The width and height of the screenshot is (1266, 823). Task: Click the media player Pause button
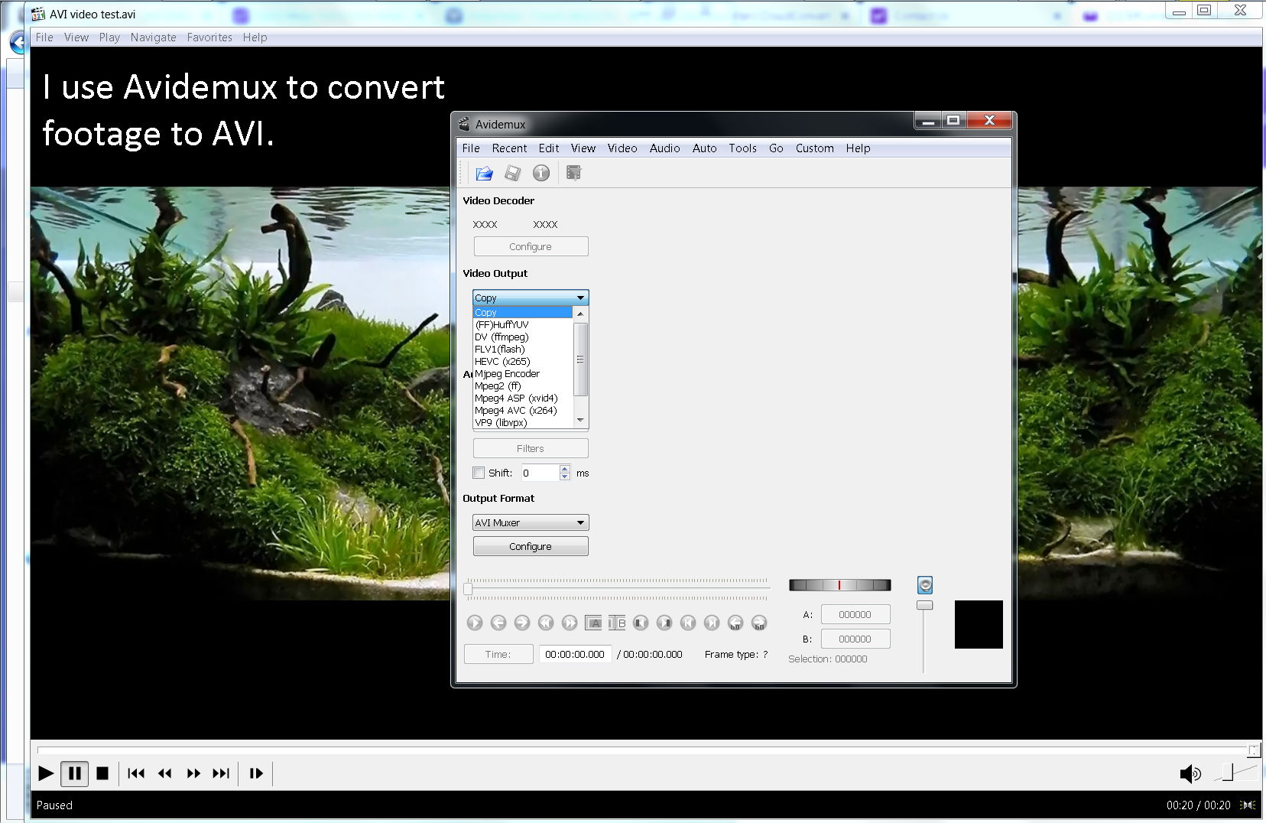(75, 773)
